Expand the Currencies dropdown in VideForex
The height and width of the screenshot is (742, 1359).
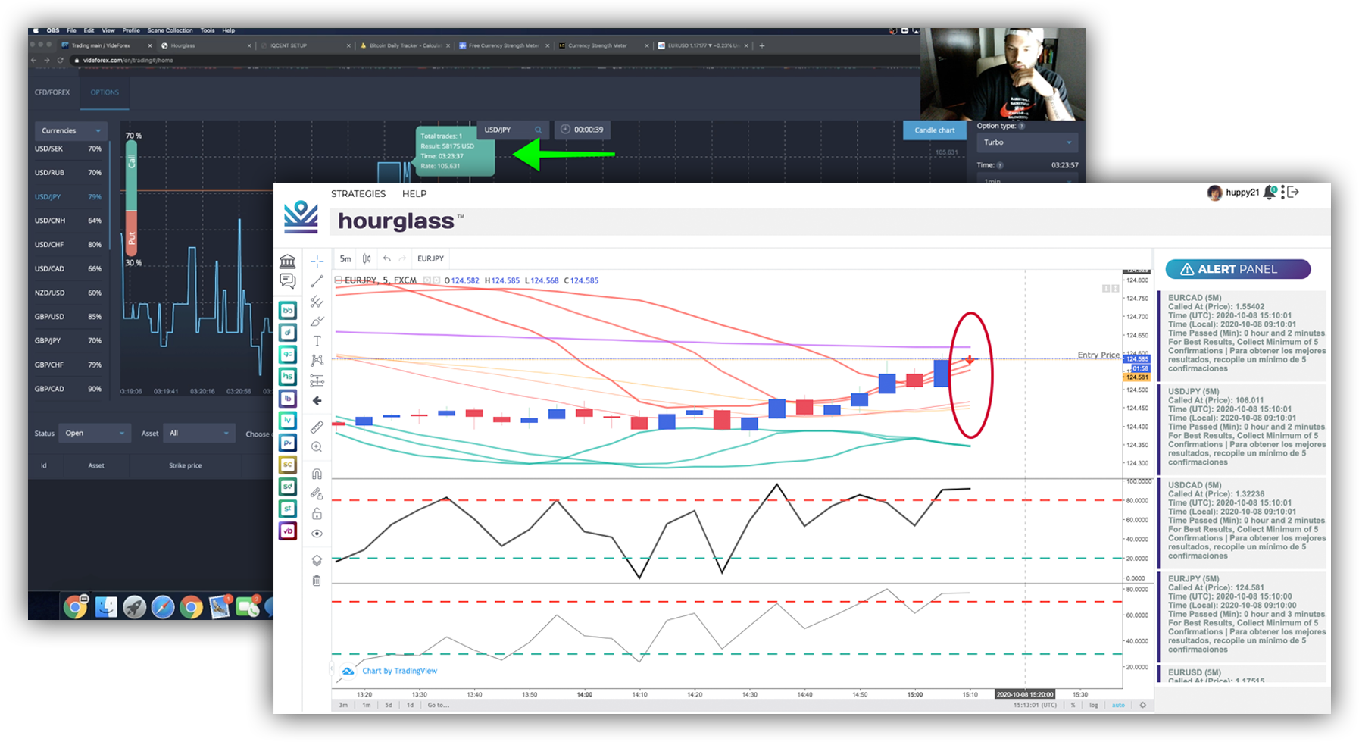point(70,130)
